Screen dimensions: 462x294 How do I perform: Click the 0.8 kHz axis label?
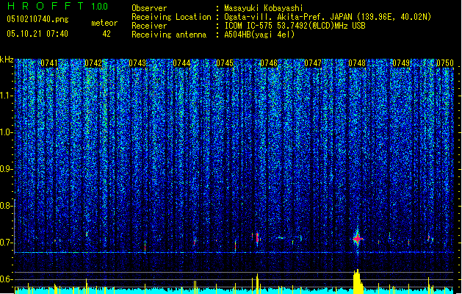(7, 206)
